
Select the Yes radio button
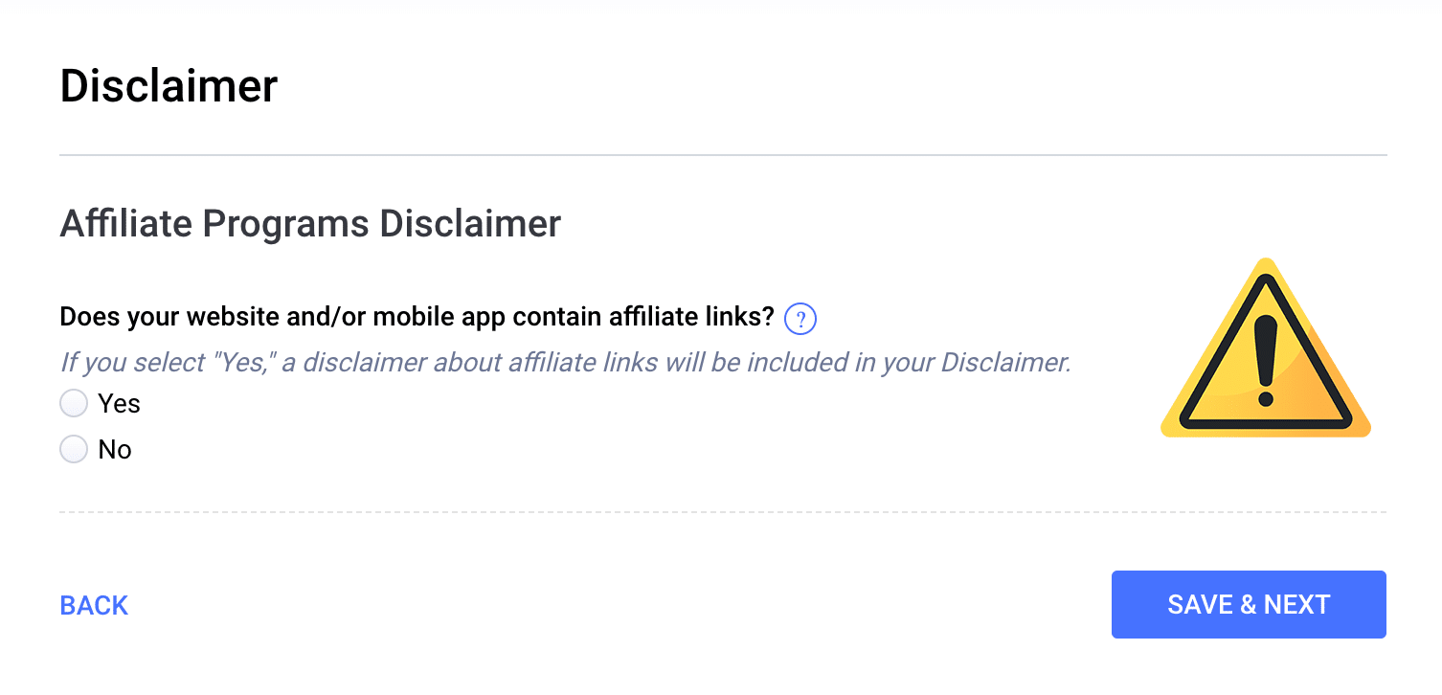point(74,403)
